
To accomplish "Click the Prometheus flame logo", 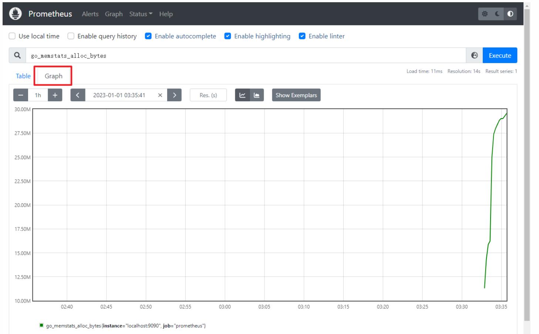I will pos(16,14).
